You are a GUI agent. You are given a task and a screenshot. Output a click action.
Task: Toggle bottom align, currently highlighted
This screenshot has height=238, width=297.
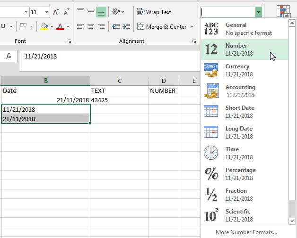(x=101, y=12)
